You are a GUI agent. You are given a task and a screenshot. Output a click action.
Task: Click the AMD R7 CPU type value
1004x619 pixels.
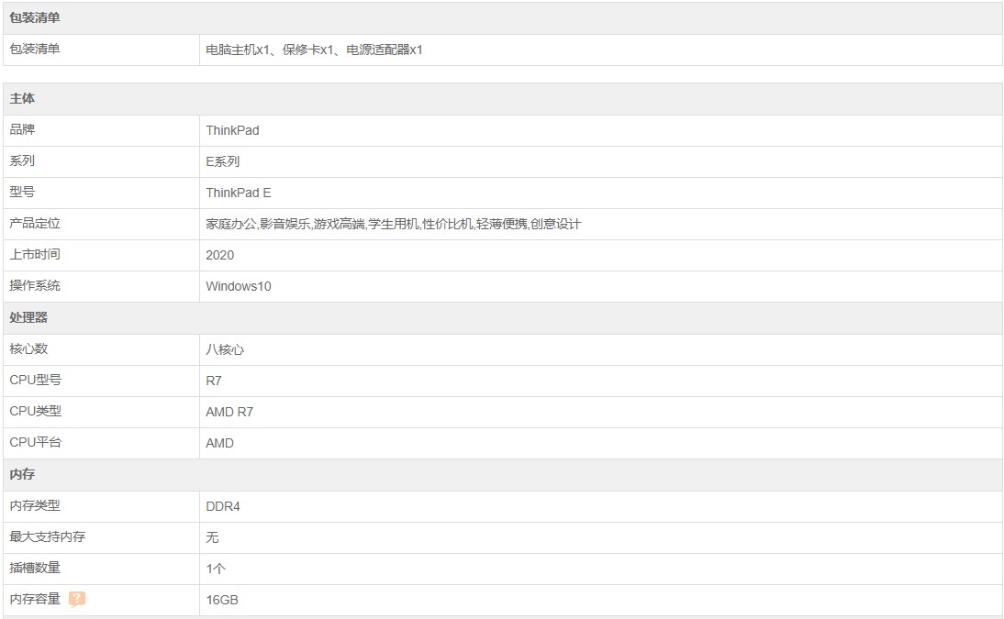point(229,413)
